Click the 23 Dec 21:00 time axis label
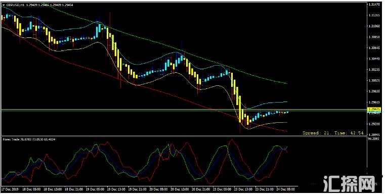 [265, 189]
